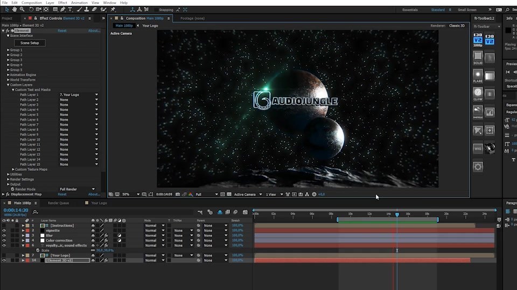Click the snapshot camera icon in viewer

(x=178, y=194)
